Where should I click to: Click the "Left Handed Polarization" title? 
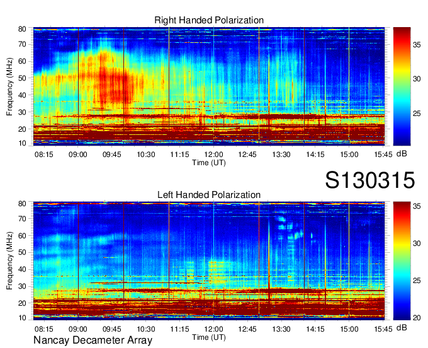209,195
